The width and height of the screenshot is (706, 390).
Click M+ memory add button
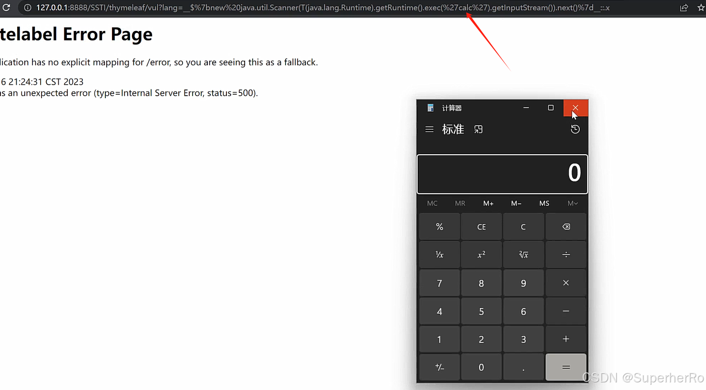click(x=488, y=203)
